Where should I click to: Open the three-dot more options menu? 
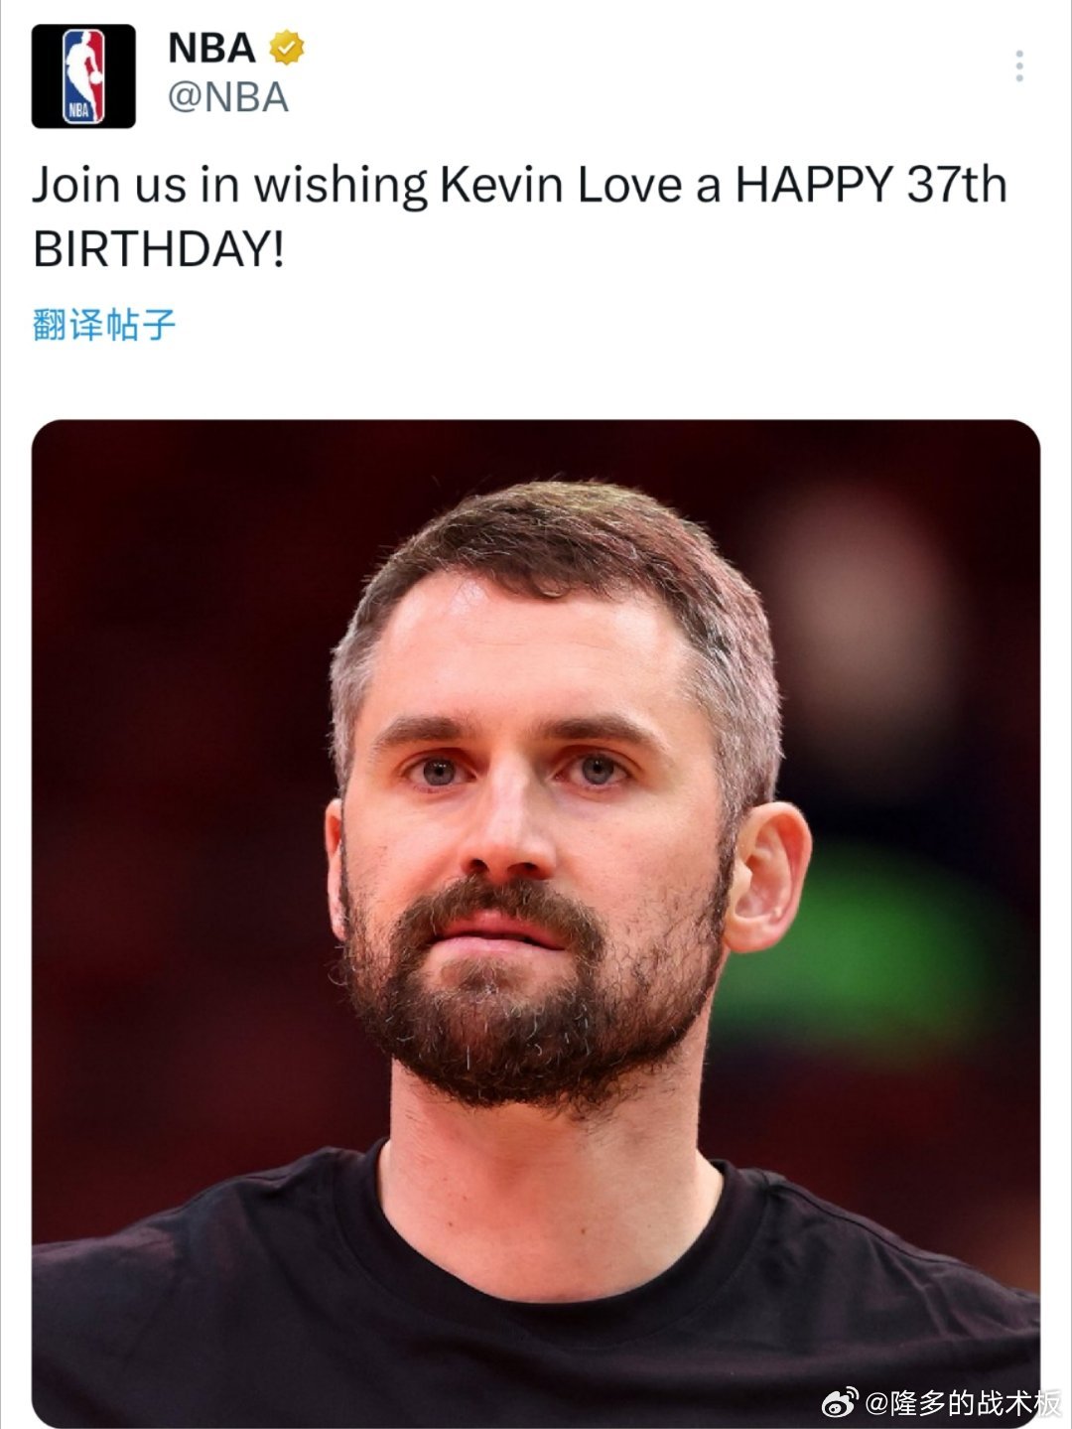coord(1019,66)
